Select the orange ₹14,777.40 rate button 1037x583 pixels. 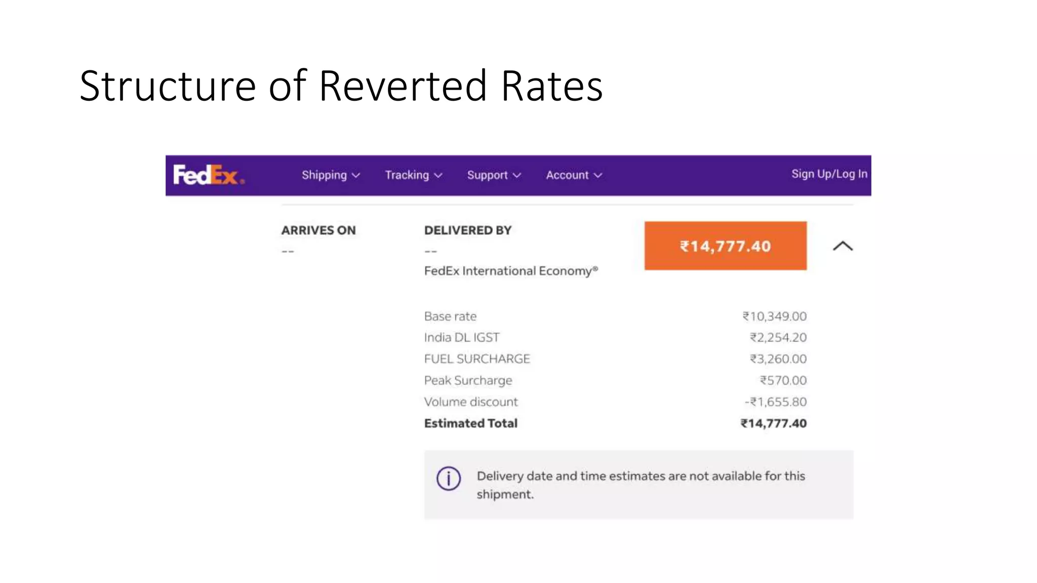(725, 246)
